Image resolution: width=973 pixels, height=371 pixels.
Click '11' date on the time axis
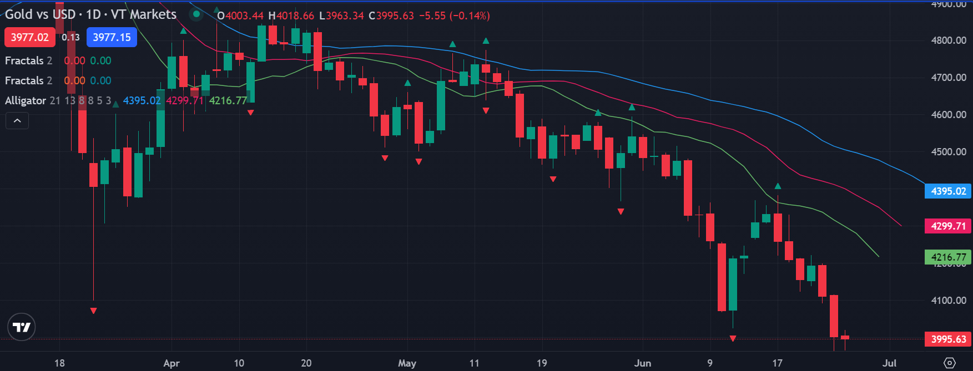[x=474, y=363]
